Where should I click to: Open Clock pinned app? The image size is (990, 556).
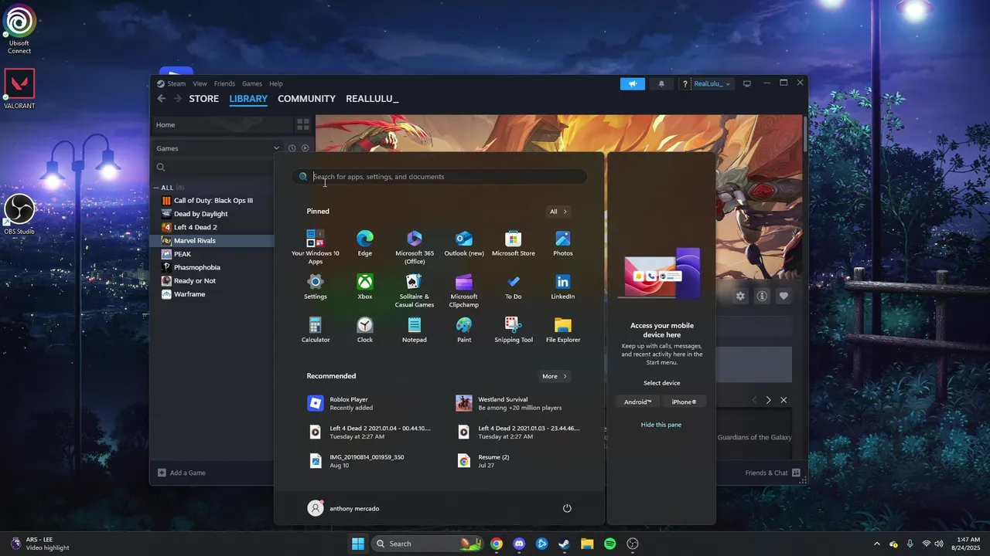[365, 330]
